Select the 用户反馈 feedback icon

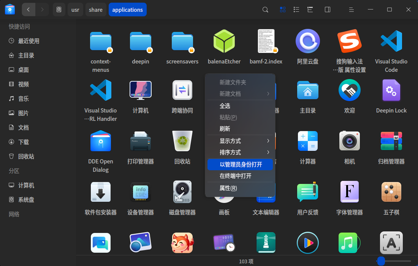pyautogui.click(x=308, y=192)
